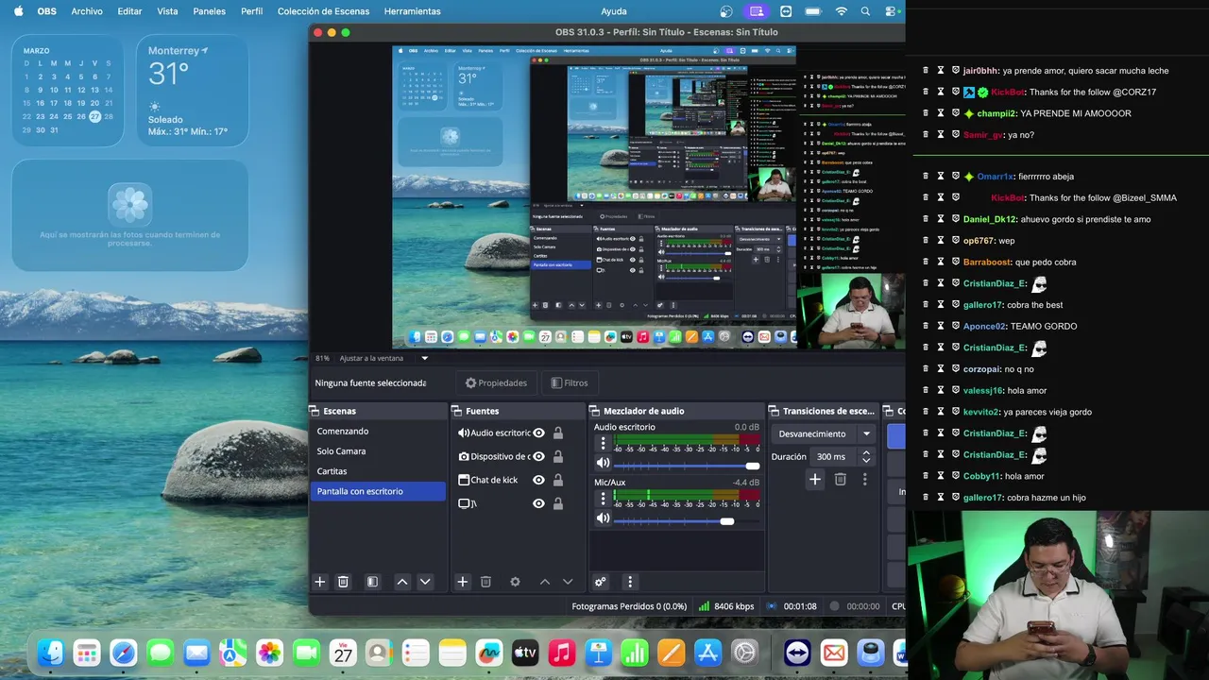Image resolution: width=1209 pixels, height=680 pixels.
Task: Open source properties gear in Fuentes panel
Action: point(515,582)
